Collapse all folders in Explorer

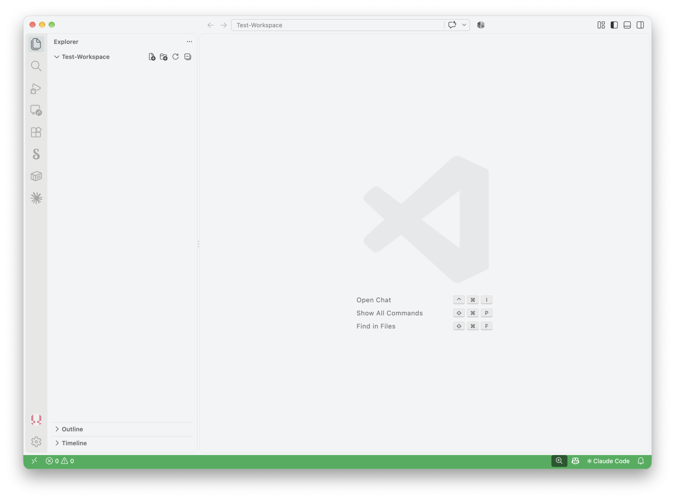pos(188,57)
